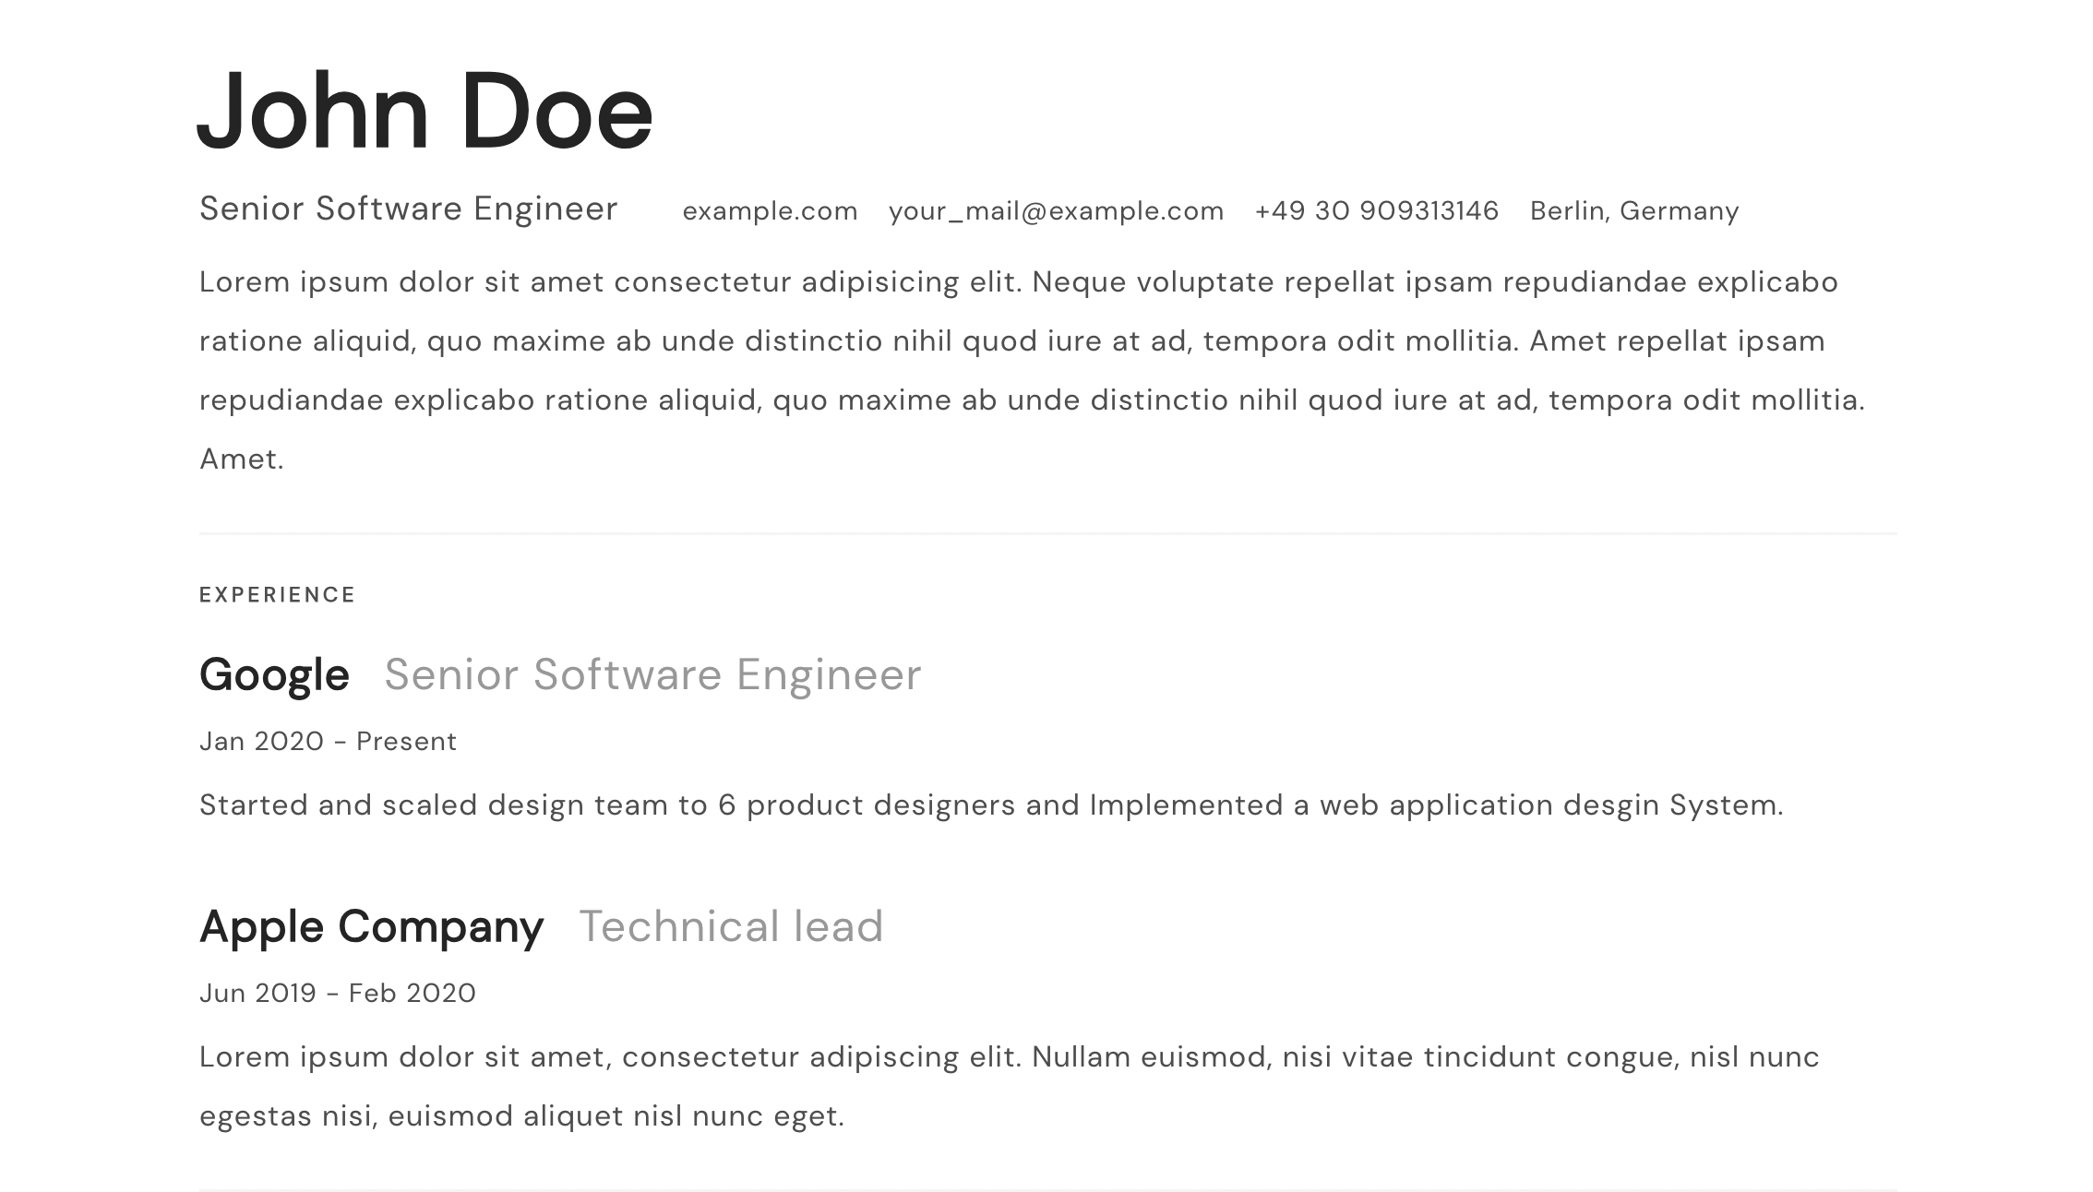
Task: Click the Apple Company heading
Action: tap(371, 926)
